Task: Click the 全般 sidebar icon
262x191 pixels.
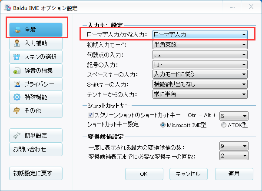Action: [x=17, y=30]
